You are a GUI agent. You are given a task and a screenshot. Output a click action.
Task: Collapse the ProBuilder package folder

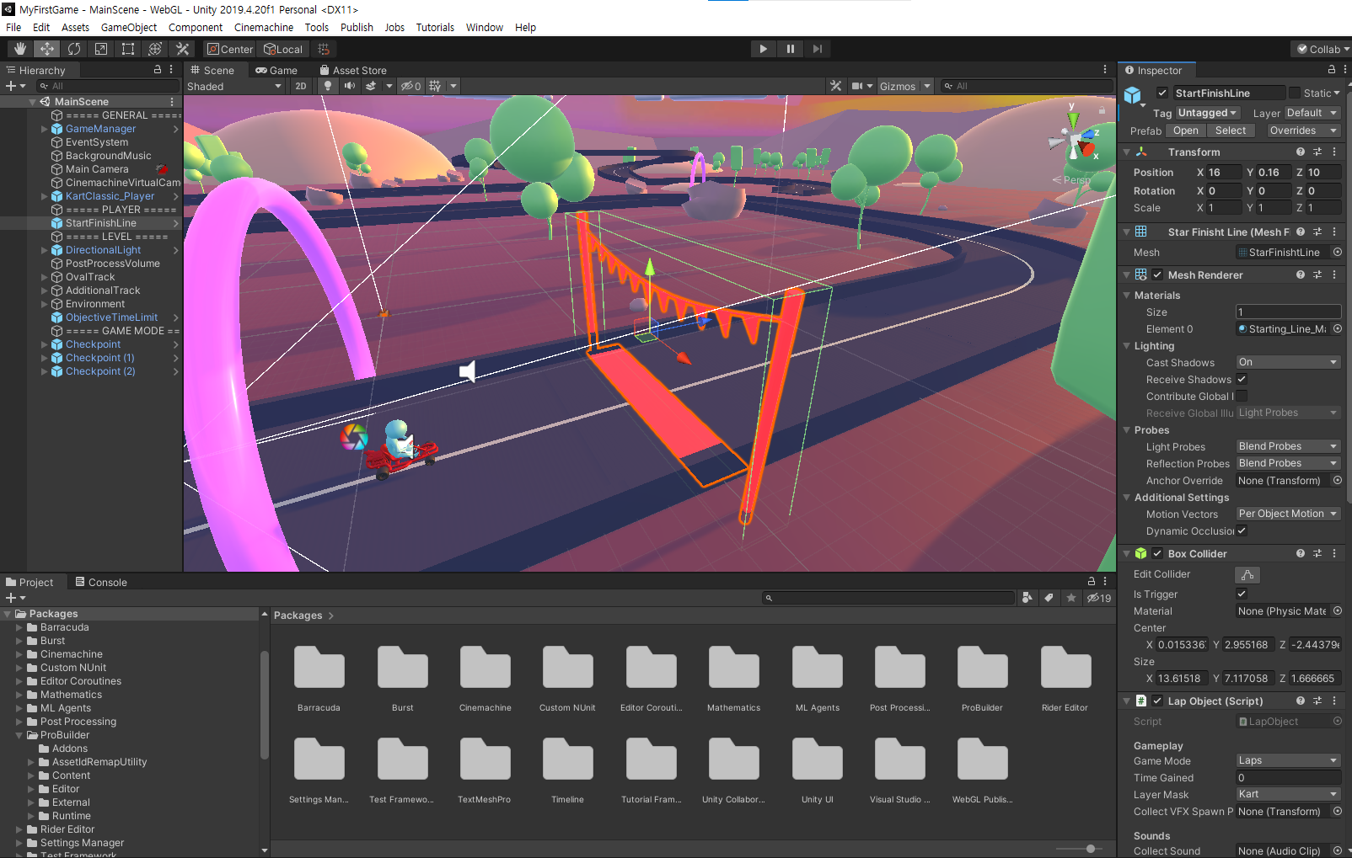coord(19,735)
